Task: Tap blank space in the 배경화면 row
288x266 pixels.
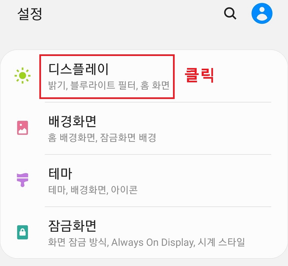Action: pos(211,128)
